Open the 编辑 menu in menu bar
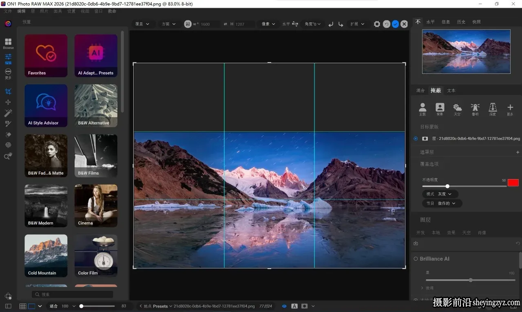522x312 pixels. click(21, 11)
